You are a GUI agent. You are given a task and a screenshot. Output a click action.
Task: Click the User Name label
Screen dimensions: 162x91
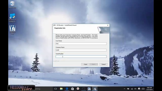[x=59, y=41]
